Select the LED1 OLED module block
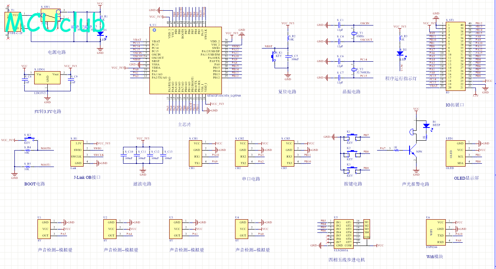496x269 pixels. click(x=456, y=153)
